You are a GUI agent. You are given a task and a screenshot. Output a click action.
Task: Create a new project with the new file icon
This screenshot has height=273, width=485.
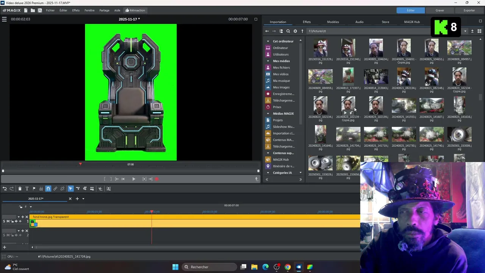[25, 10]
